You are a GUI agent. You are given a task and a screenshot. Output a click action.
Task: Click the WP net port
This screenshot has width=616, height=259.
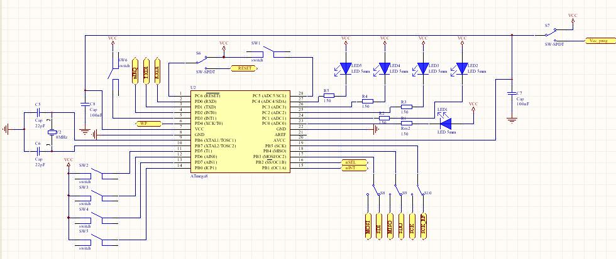click(148, 124)
